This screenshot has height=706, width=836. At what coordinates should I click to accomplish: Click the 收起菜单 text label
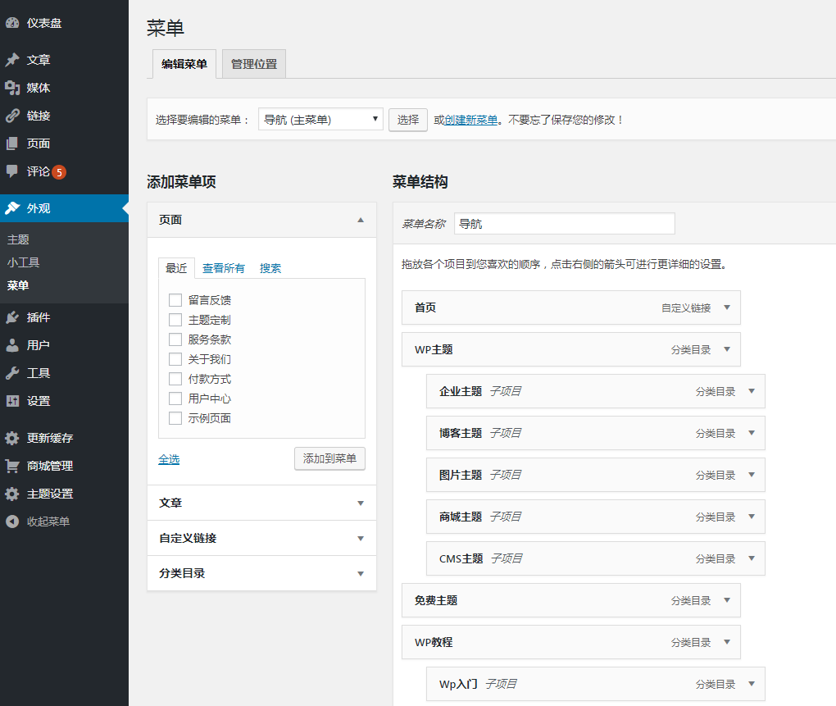(x=48, y=522)
